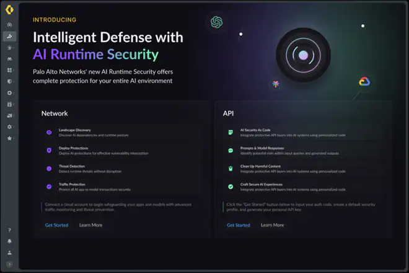409x273 pixels.
Task: Select the Threat Detection title
Action: point(72,166)
